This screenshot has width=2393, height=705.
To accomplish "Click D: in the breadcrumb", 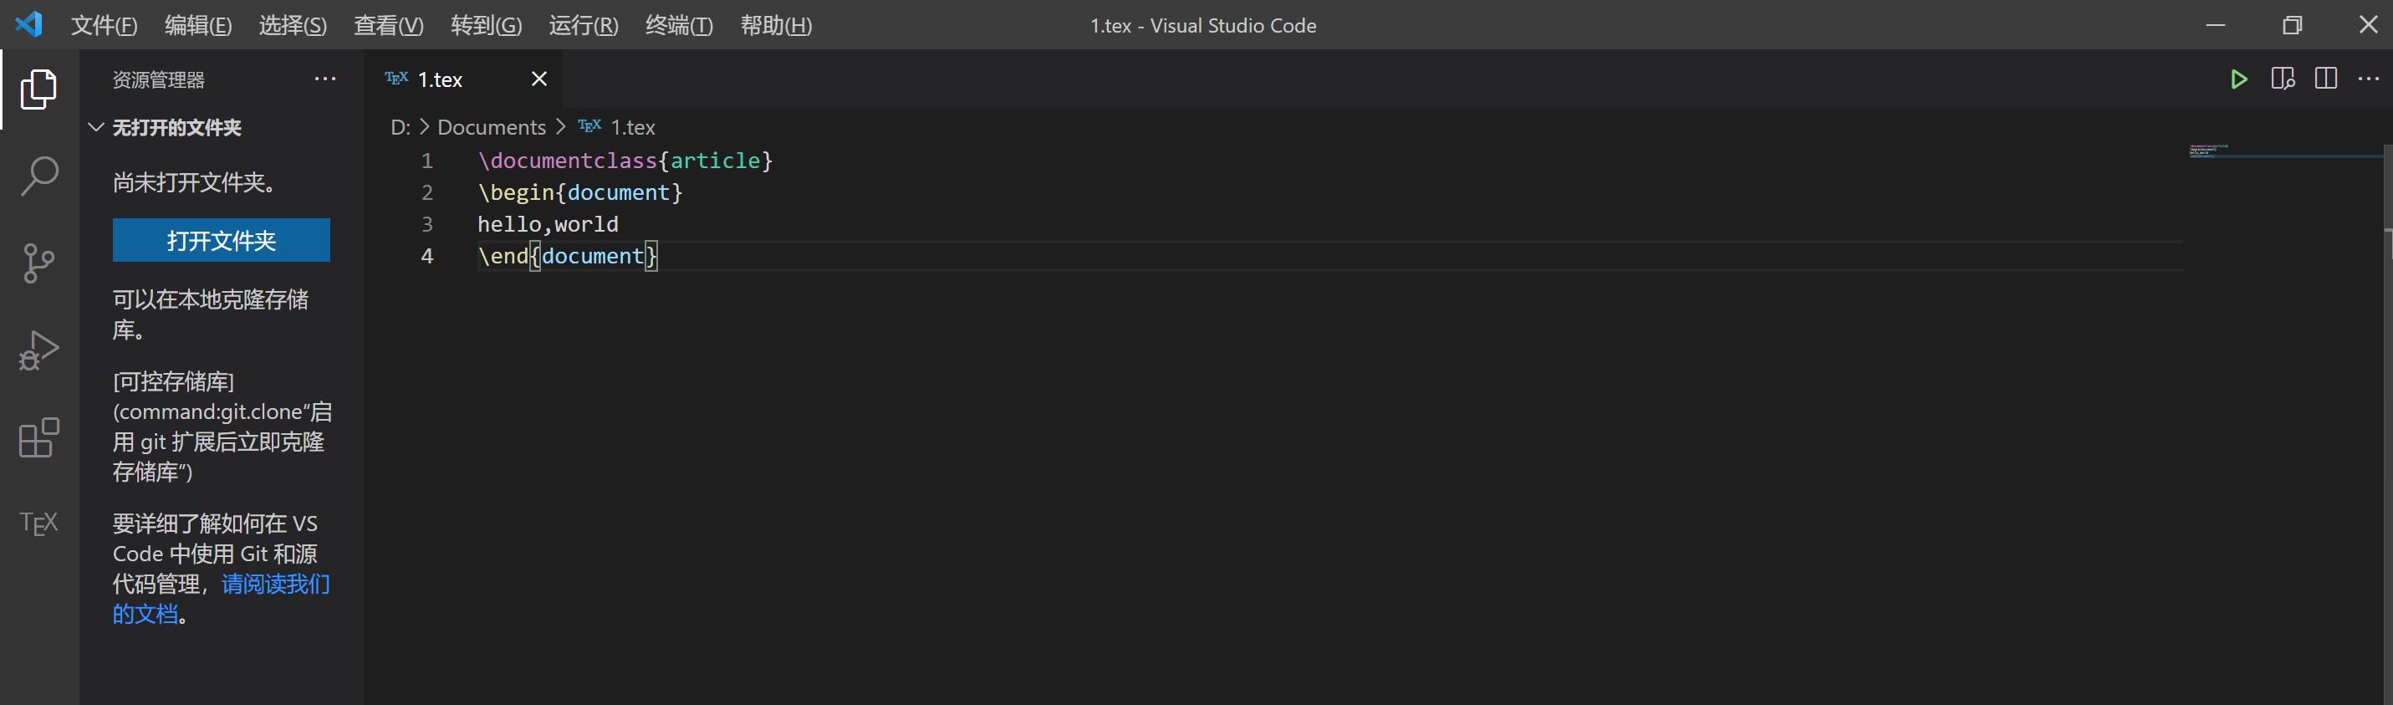I will coord(400,127).
